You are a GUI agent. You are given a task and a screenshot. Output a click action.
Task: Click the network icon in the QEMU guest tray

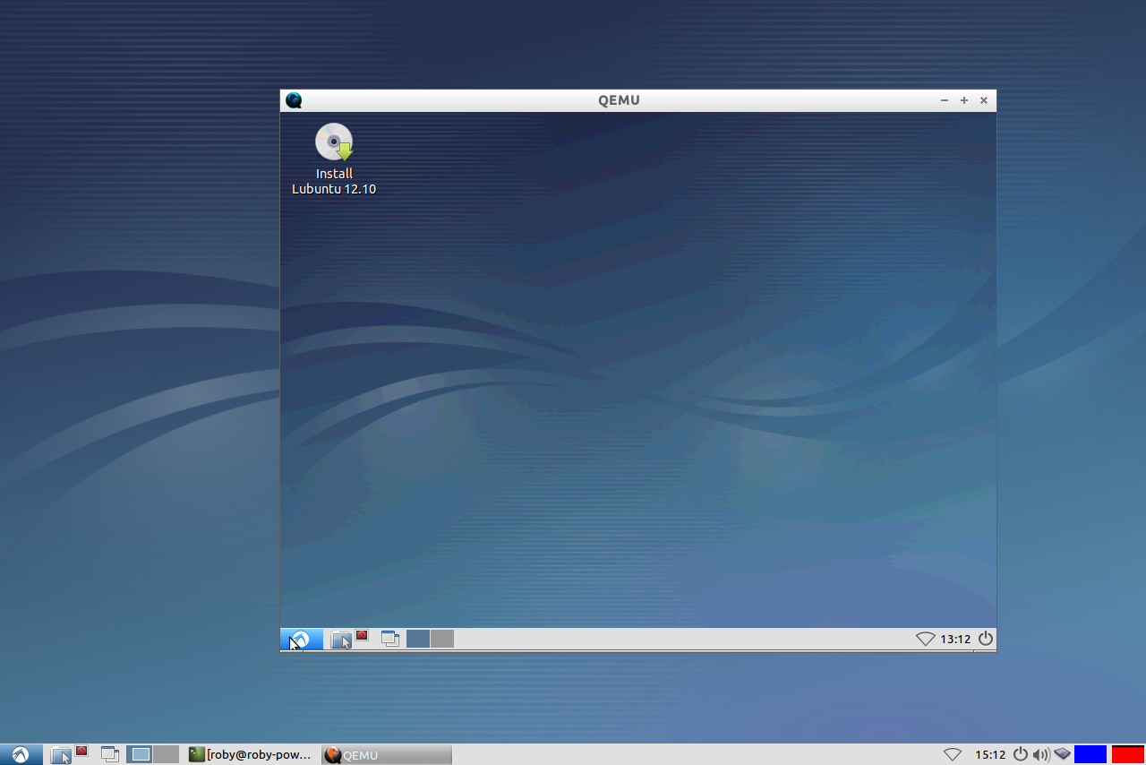click(926, 639)
